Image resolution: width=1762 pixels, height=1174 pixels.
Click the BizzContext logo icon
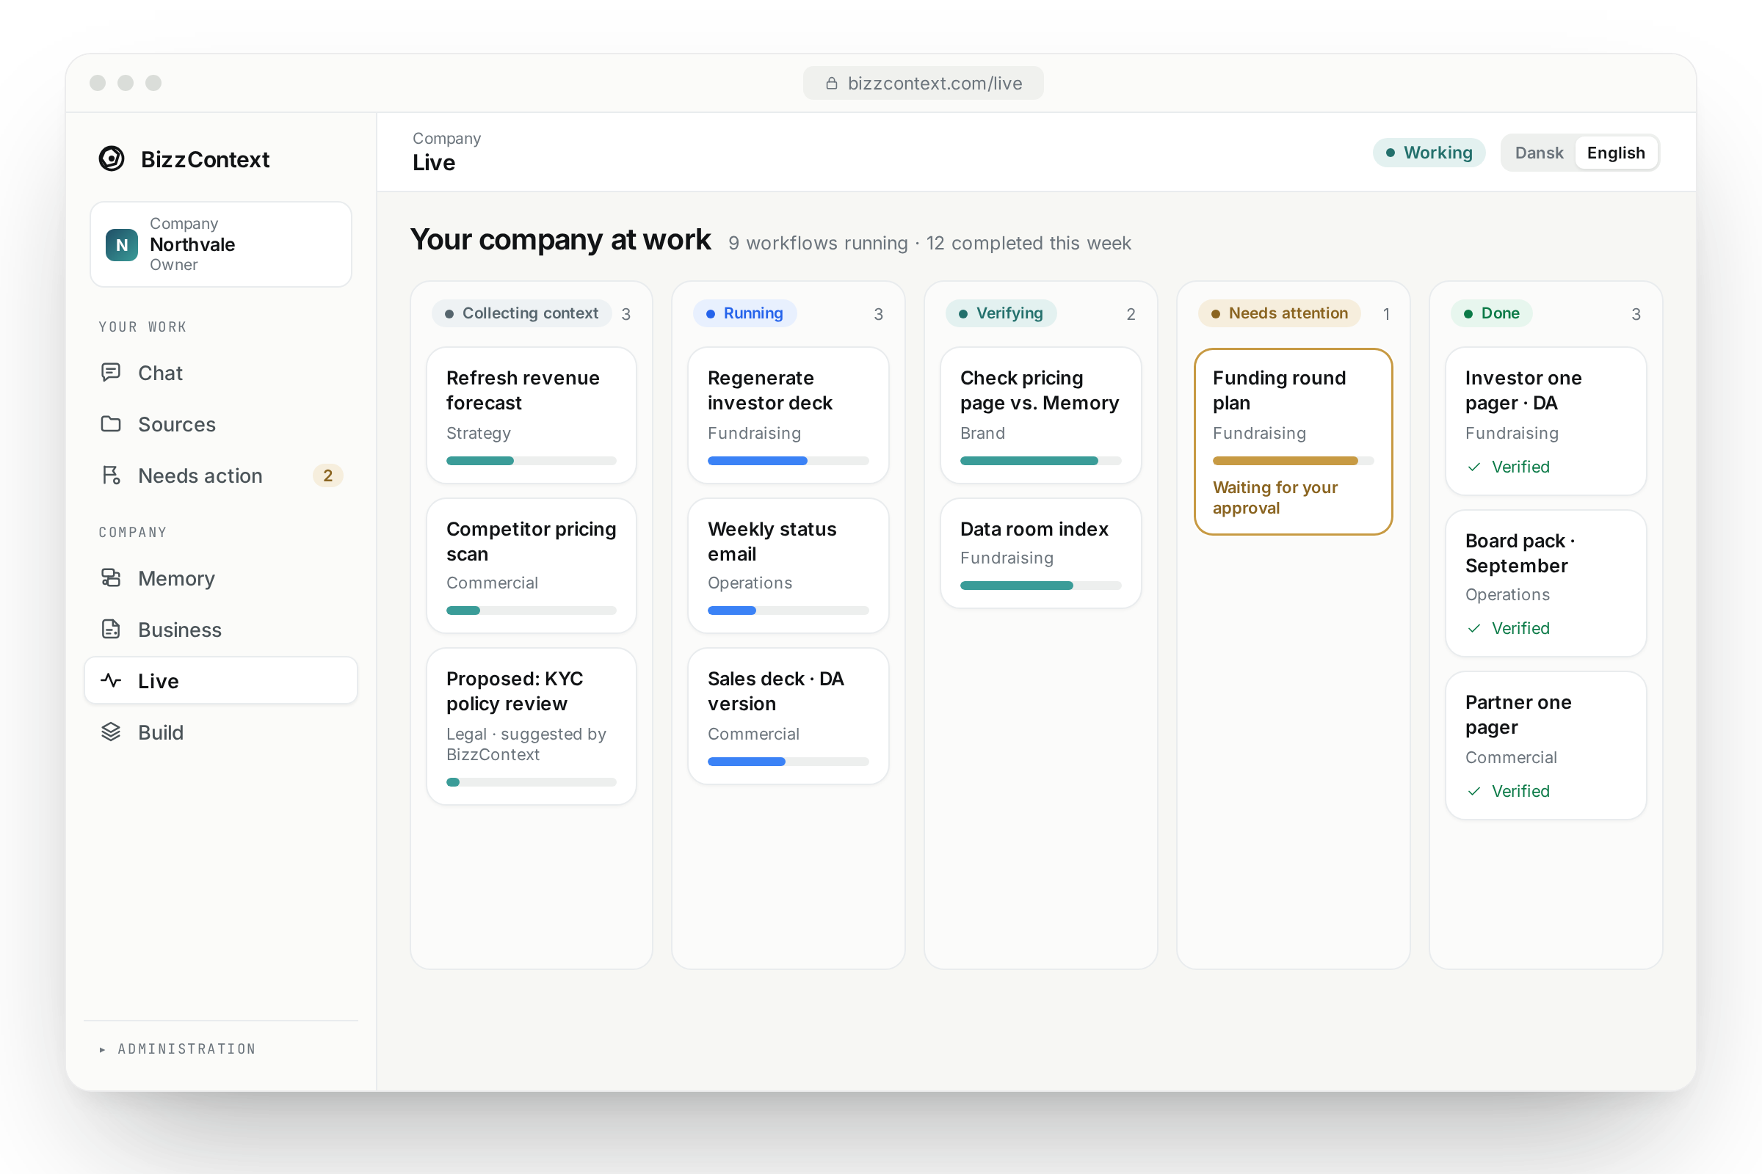point(112,158)
